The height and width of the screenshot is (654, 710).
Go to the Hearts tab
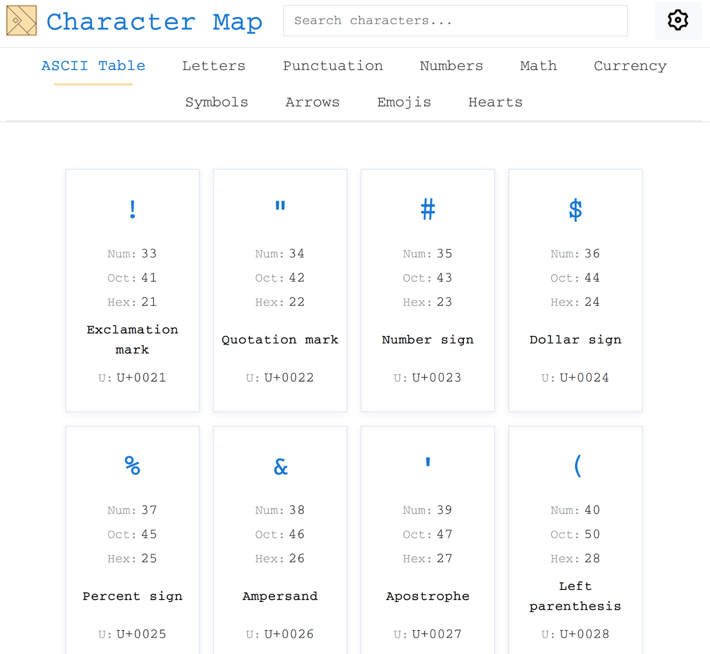[x=496, y=102]
